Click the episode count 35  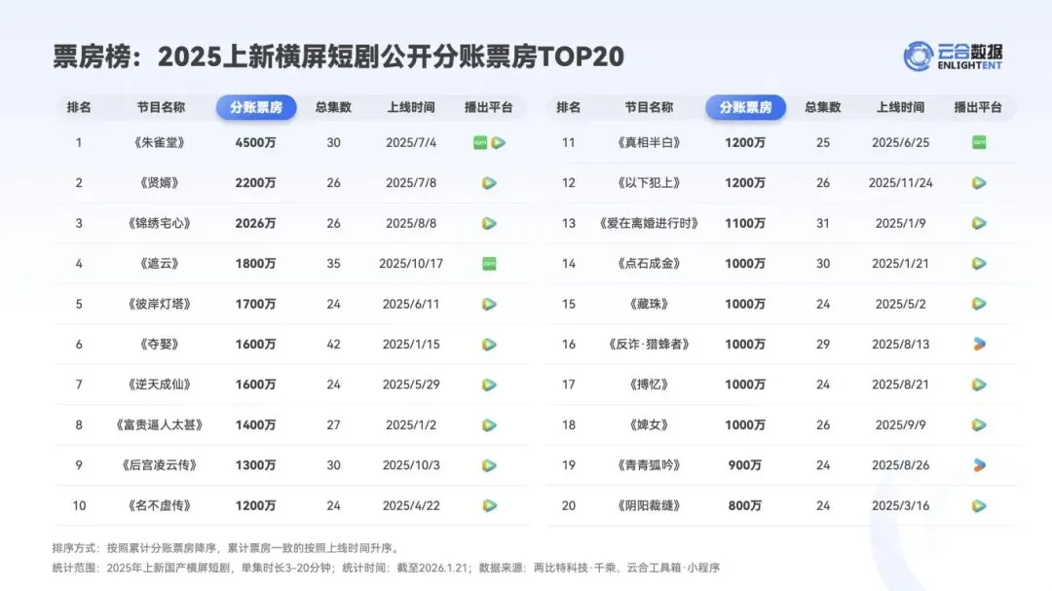click(333, 264)
